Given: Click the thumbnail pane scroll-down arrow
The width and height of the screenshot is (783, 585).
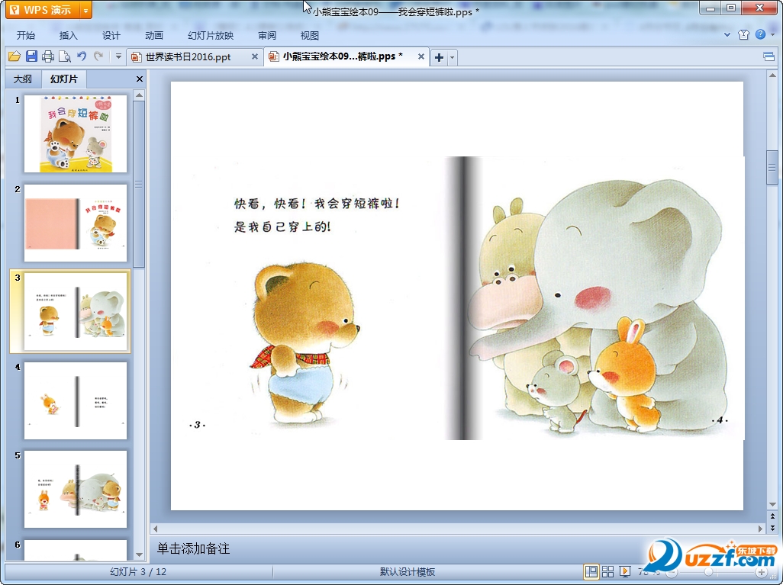Looking at the screenshot, I should (140, 554).
